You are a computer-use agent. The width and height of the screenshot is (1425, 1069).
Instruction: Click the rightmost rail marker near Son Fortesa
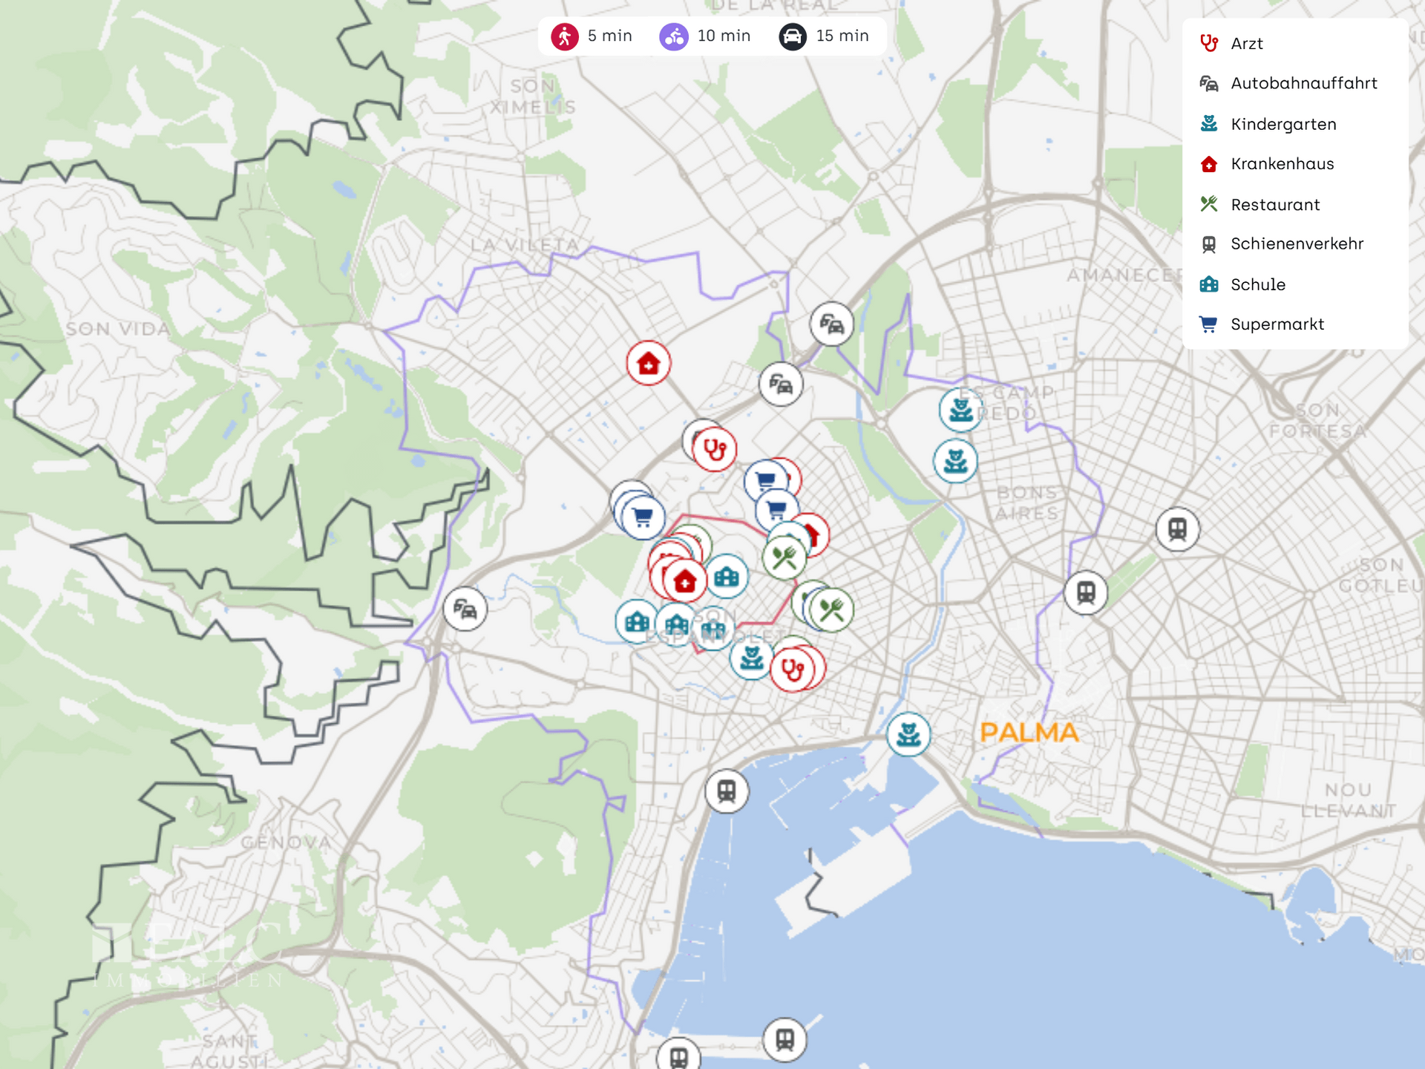(1177, 529)
